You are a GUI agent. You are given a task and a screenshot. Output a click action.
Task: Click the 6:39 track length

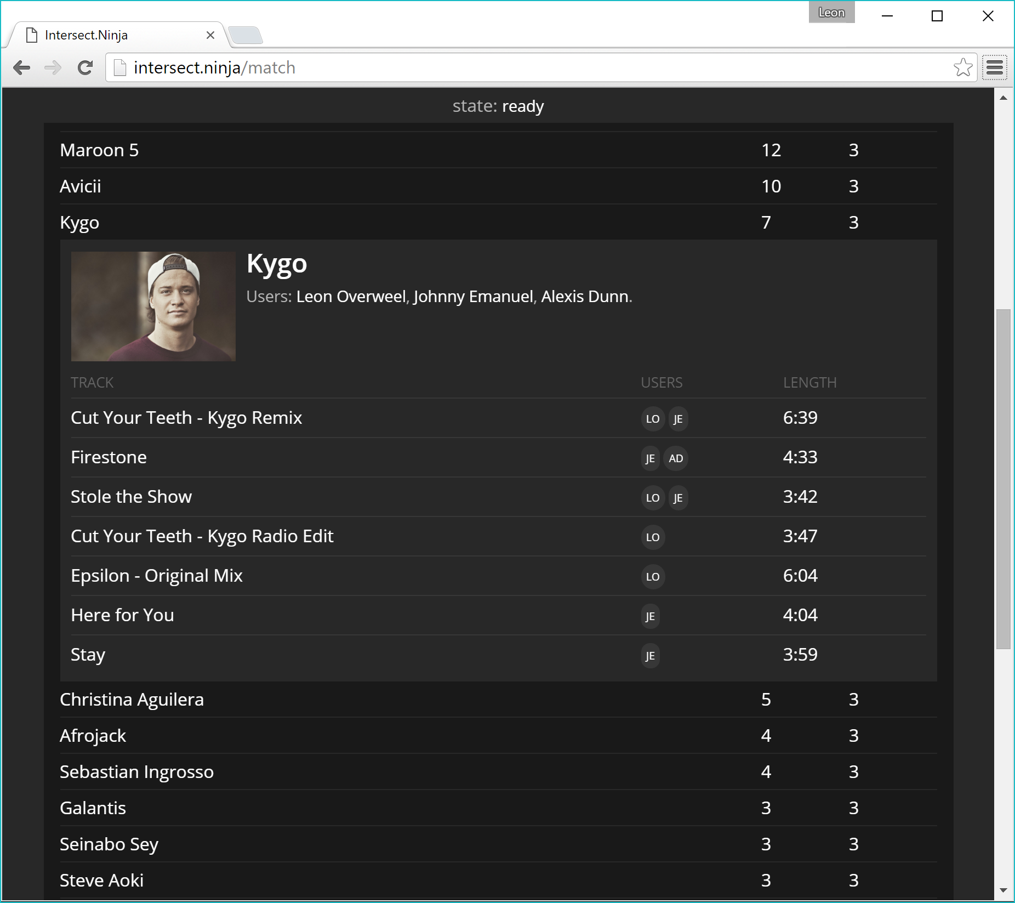pos(800,418)
